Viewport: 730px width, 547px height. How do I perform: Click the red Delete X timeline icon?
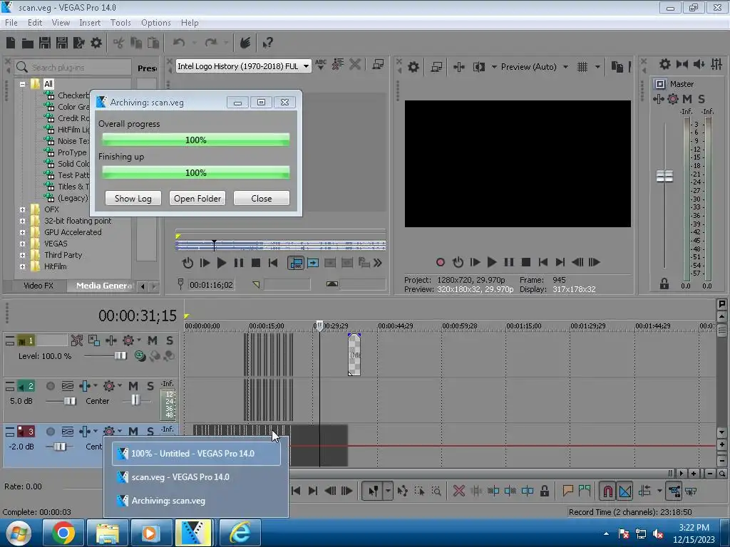458,491
